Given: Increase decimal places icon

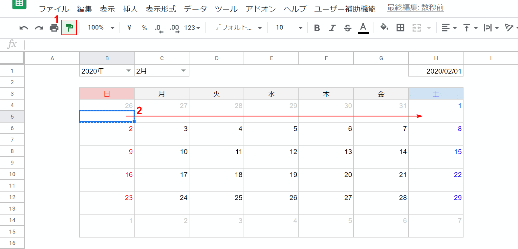Looking at the screenshot, I should [x=174, y=28].
